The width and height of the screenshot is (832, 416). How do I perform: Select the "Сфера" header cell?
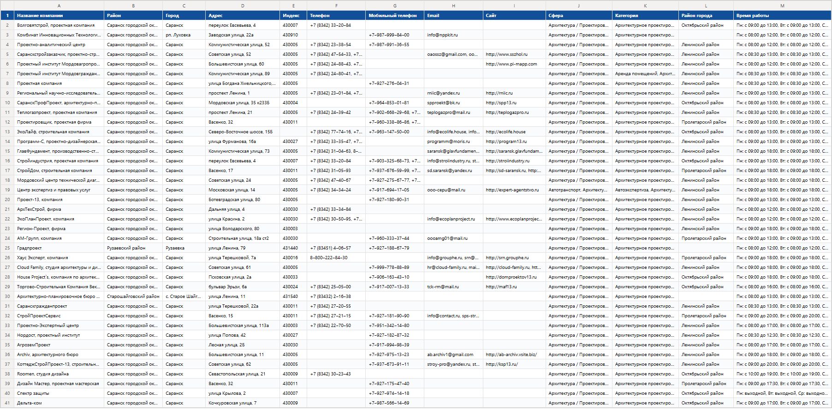click(x=579, y=16)
